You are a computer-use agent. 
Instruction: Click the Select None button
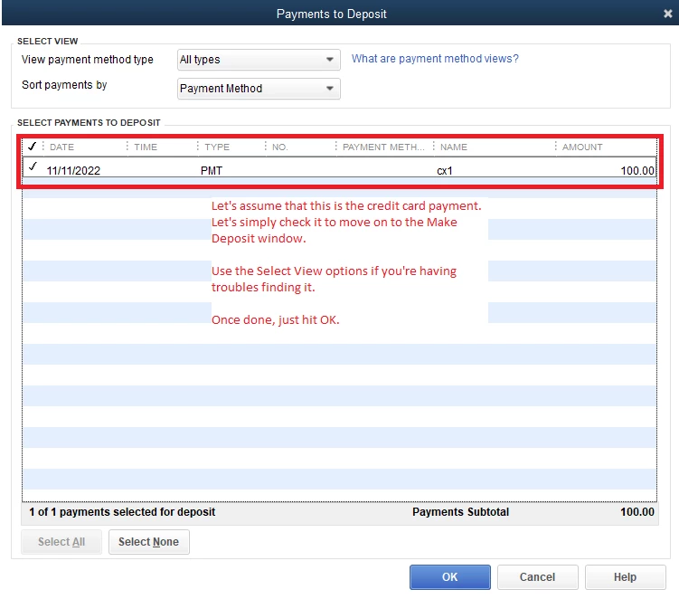[x=148, y=542]
